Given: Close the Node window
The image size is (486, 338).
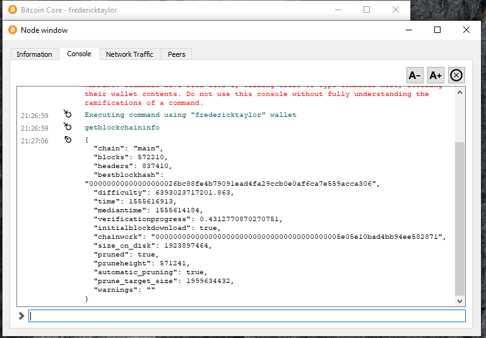Looking at the screenshot, I should (466, 30).
